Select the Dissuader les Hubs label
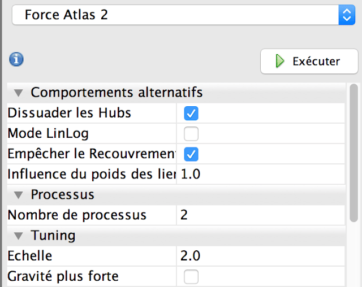The height and width of the screenshot is (287, 362). pos(69,113)
